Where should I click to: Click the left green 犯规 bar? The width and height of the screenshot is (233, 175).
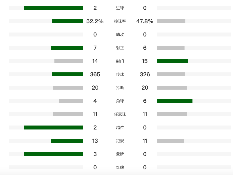pyautogui.click(x=67, y=141)
